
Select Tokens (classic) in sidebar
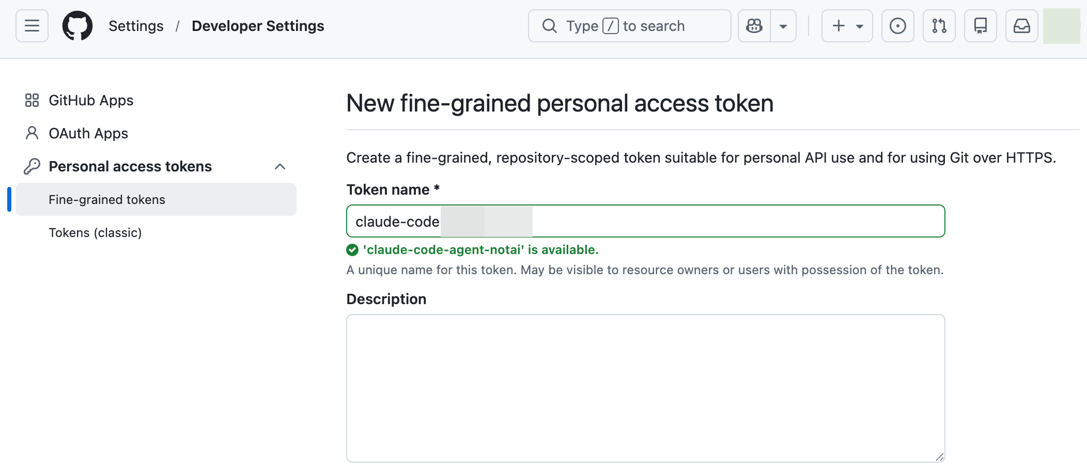[95, 233]
